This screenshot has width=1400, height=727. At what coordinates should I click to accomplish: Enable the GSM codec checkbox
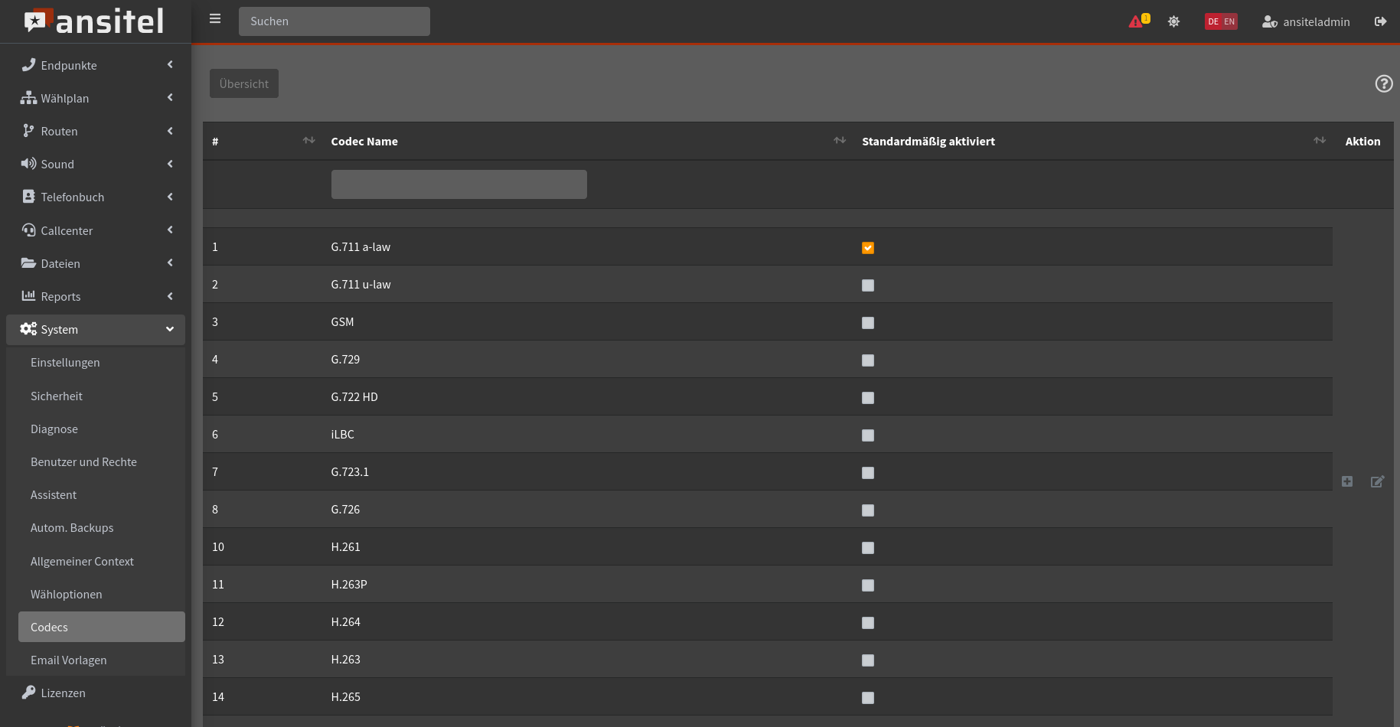(x=867, y=323)
